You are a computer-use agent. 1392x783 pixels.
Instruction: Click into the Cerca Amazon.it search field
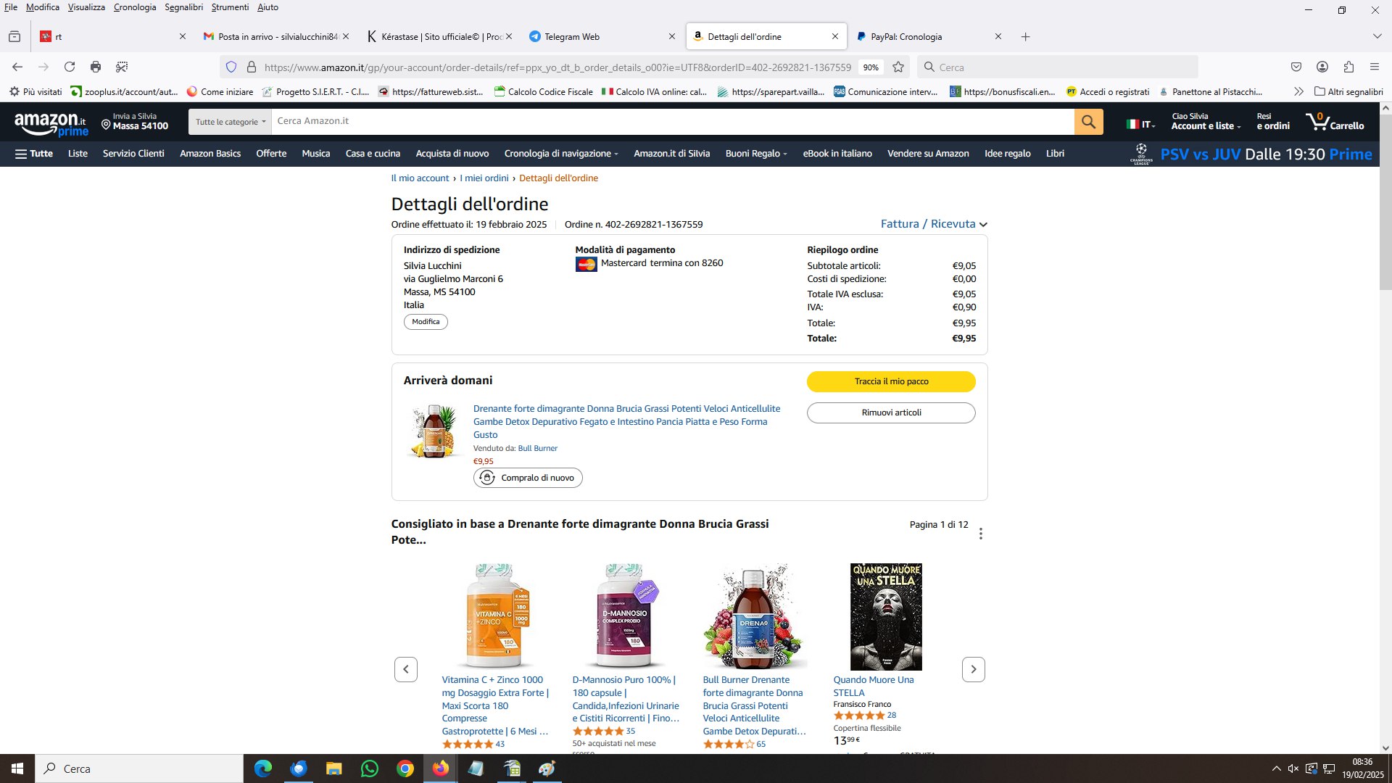click(x=672, y=122)
